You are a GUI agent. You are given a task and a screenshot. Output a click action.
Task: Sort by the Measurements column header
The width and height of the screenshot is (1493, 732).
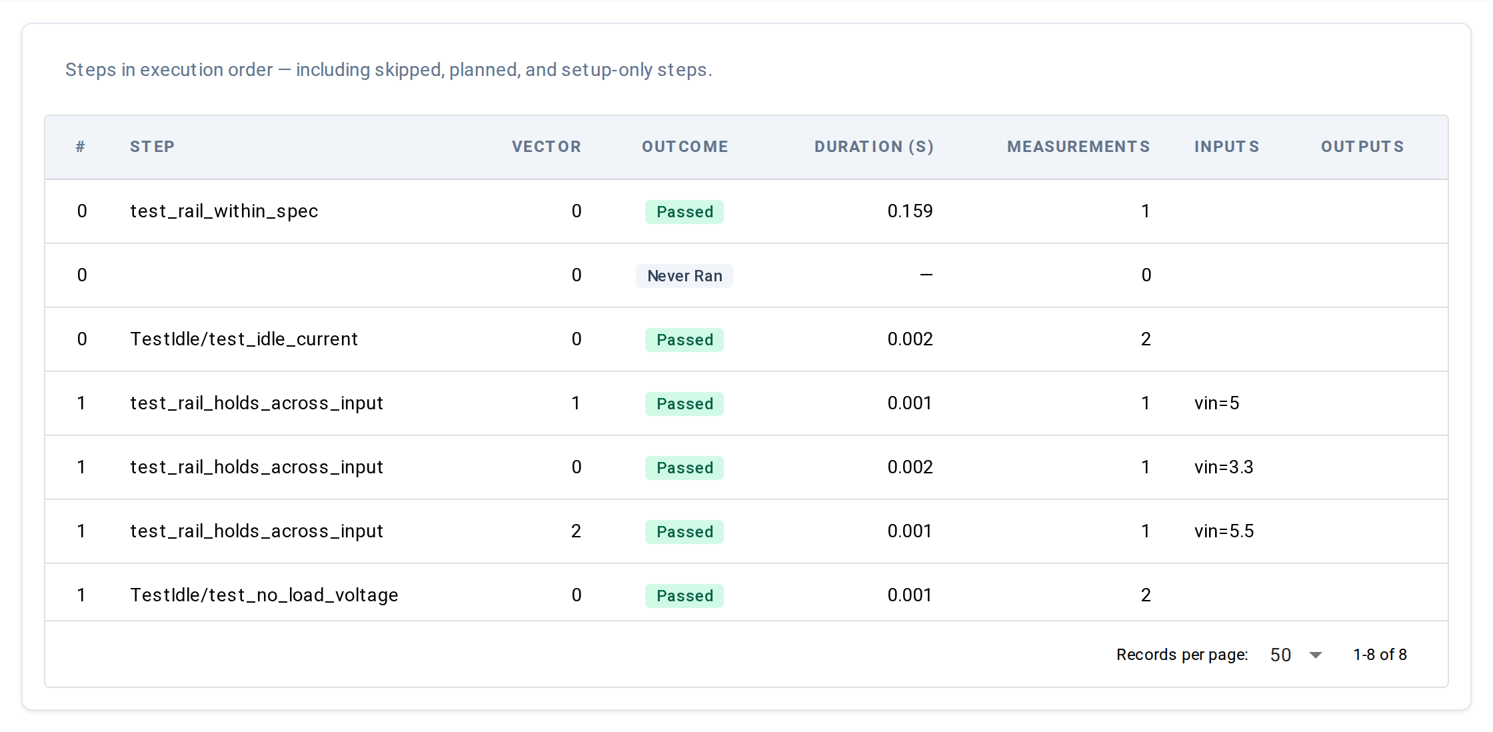coord(1078,147)
